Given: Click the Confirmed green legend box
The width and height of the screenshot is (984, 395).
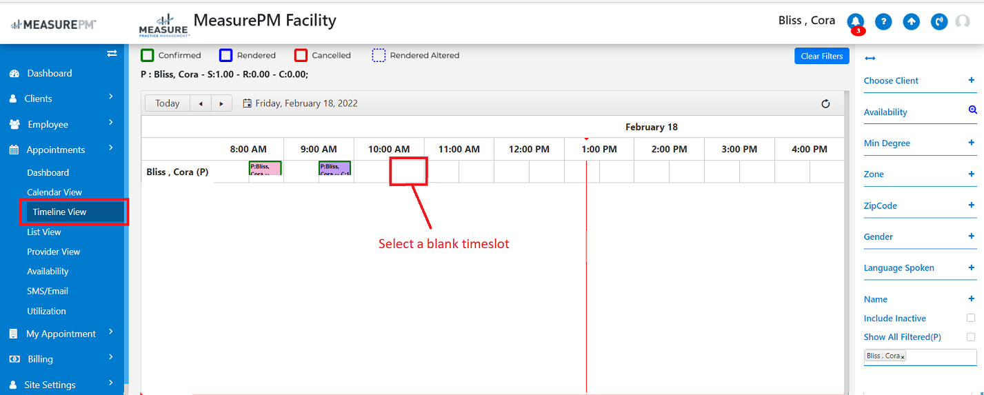Looking at the screenshot, I should [x=148, y=55].
